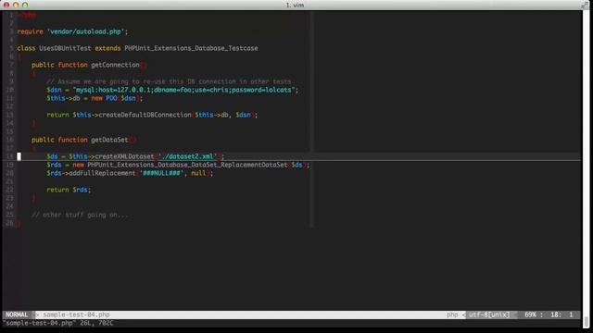Image resolution: width=593 pixels, height=333 pixels.
Task: Click PHPUnit_Extensions_Database_DataSet_ReplacementDataSet text
Action: click(187, 165)
